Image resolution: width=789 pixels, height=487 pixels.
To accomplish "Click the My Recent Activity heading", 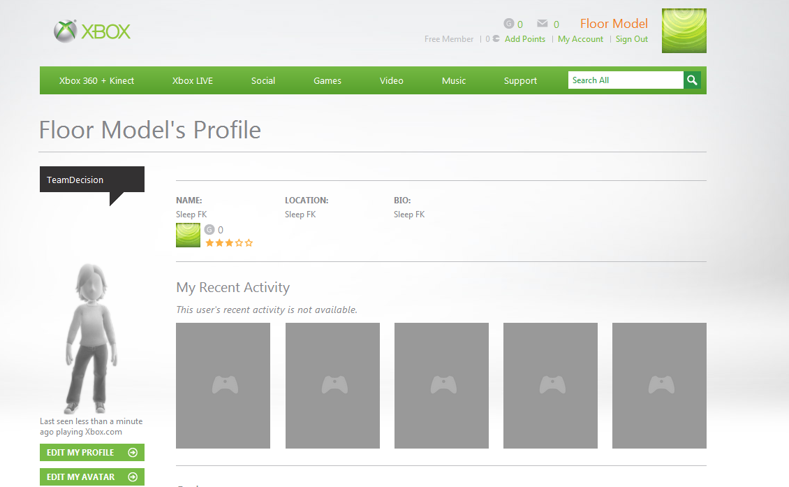I will [233, 287].
